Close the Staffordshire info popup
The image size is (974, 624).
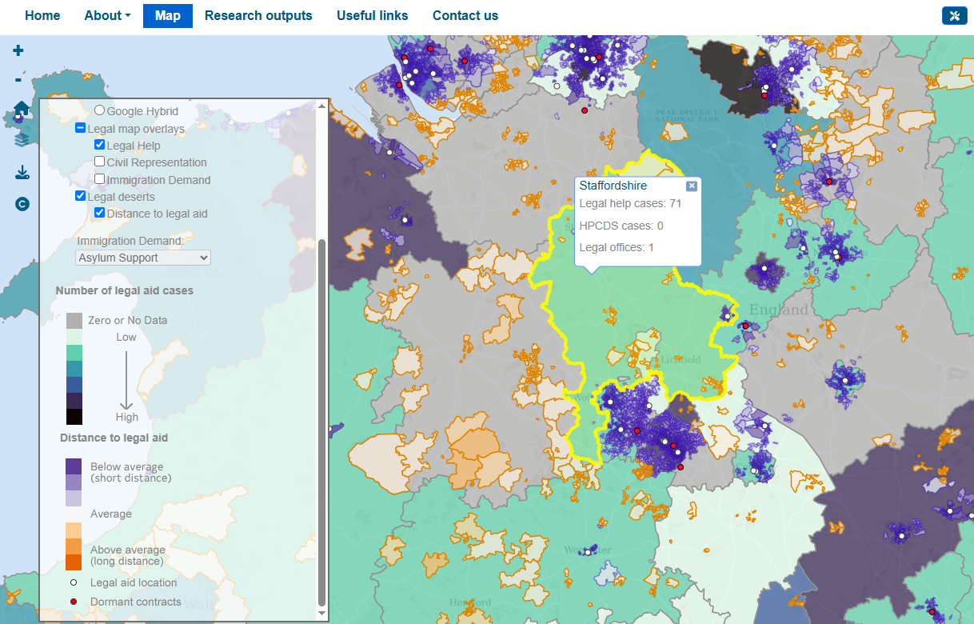point(692,186)
